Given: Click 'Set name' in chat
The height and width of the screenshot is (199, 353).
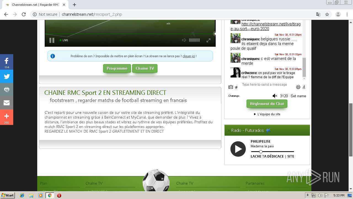Looking at the screenshot, I should click(x=298, y=96).
